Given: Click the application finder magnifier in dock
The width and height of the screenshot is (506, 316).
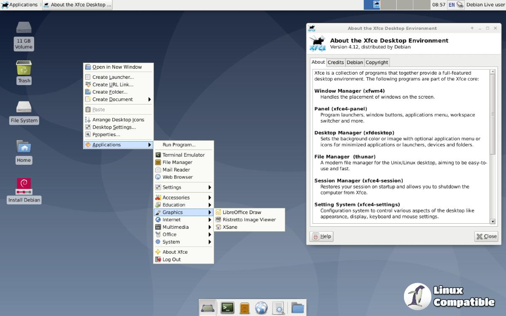Looking at the screenshot, I should click(x=278, y=308).
